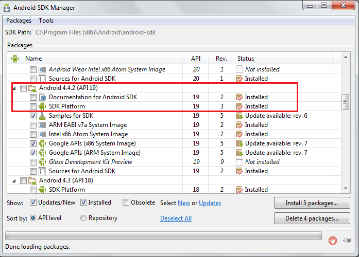Viewport: 359px width, 257px height.
Task: Uncheck Google APIs (ARM System Image) checkbox
Action: pos(33,153)
